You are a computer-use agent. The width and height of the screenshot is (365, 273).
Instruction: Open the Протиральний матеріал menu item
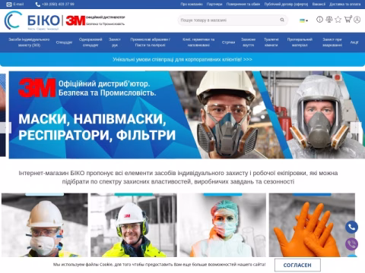(300, 42)
